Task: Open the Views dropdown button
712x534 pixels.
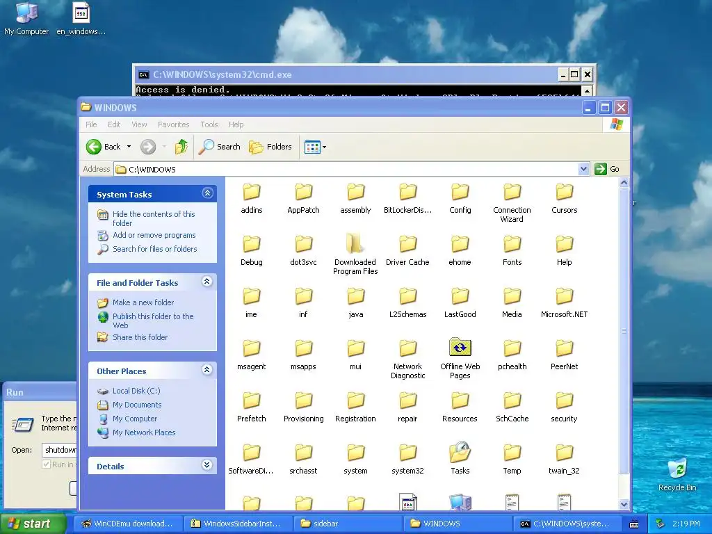Action: pos(315,147)
